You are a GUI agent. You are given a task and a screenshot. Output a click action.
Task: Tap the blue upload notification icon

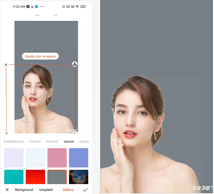[x=37, y=7]
